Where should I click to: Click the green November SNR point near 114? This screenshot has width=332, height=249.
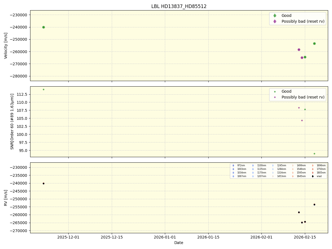[x=43, y=89]
